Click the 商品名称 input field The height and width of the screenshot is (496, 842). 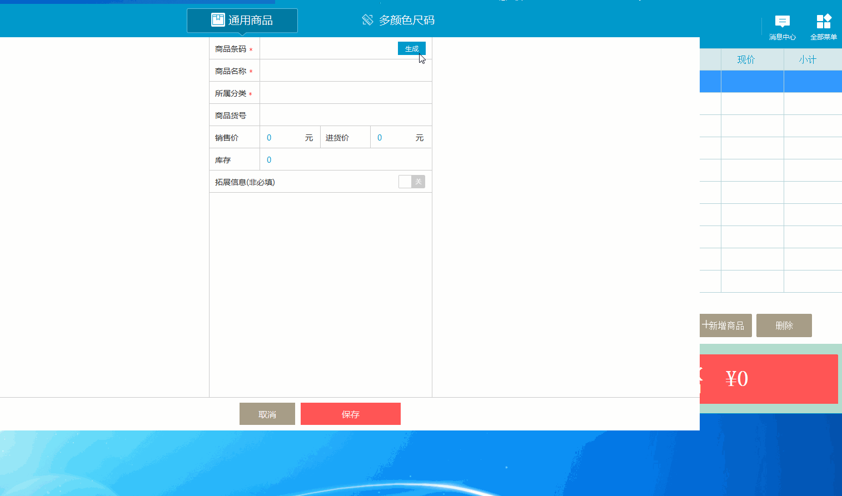[x=345, y=71]
